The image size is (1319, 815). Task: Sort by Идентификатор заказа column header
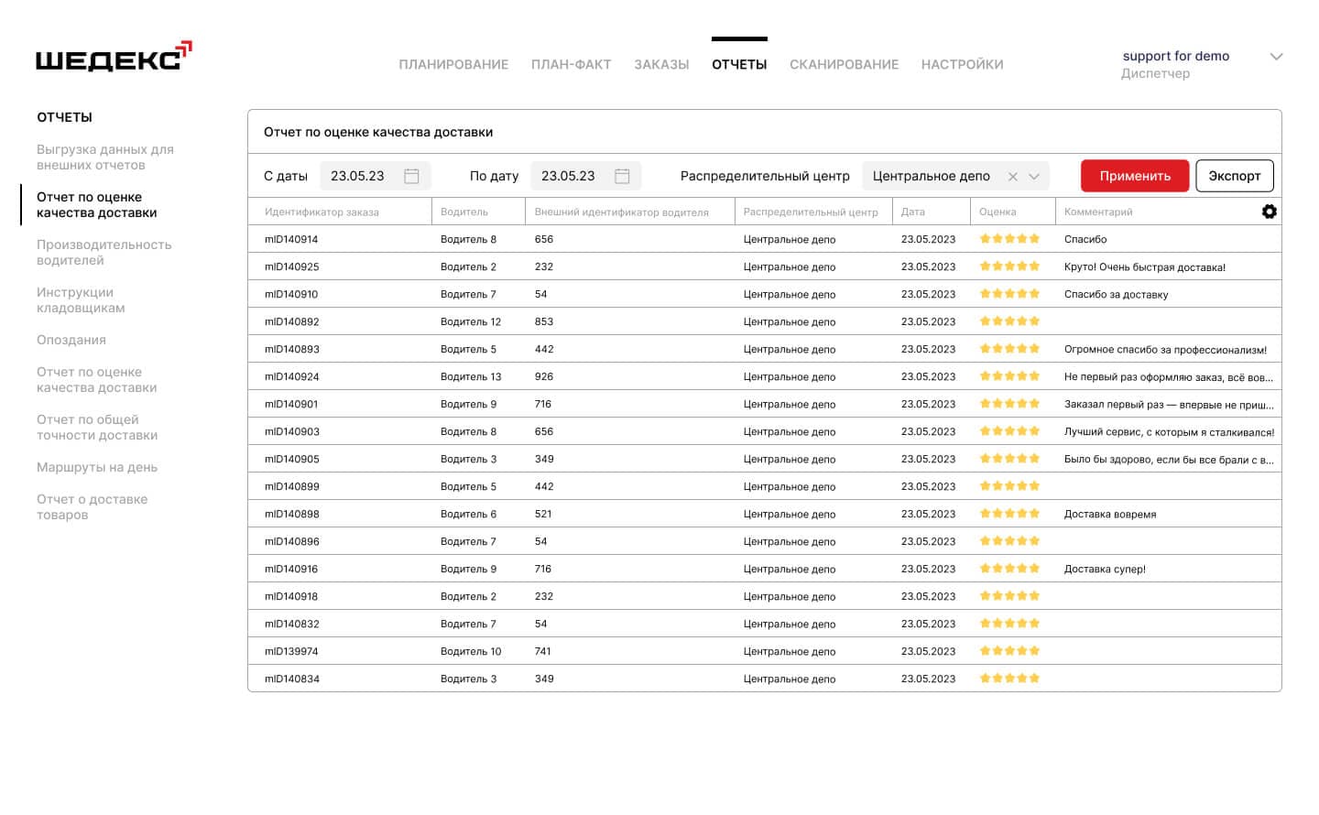click(322, 212)
